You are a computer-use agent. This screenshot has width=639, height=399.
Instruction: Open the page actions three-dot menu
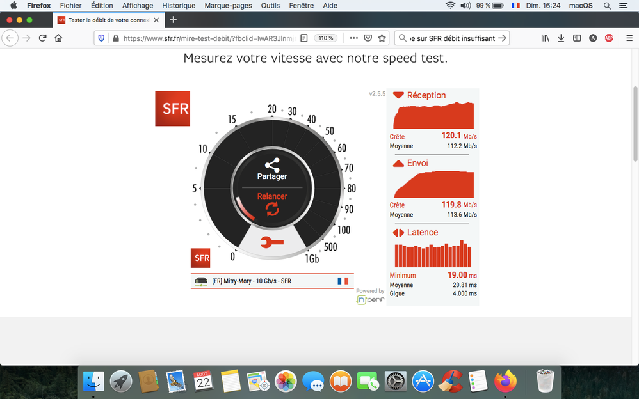(353, 38)
